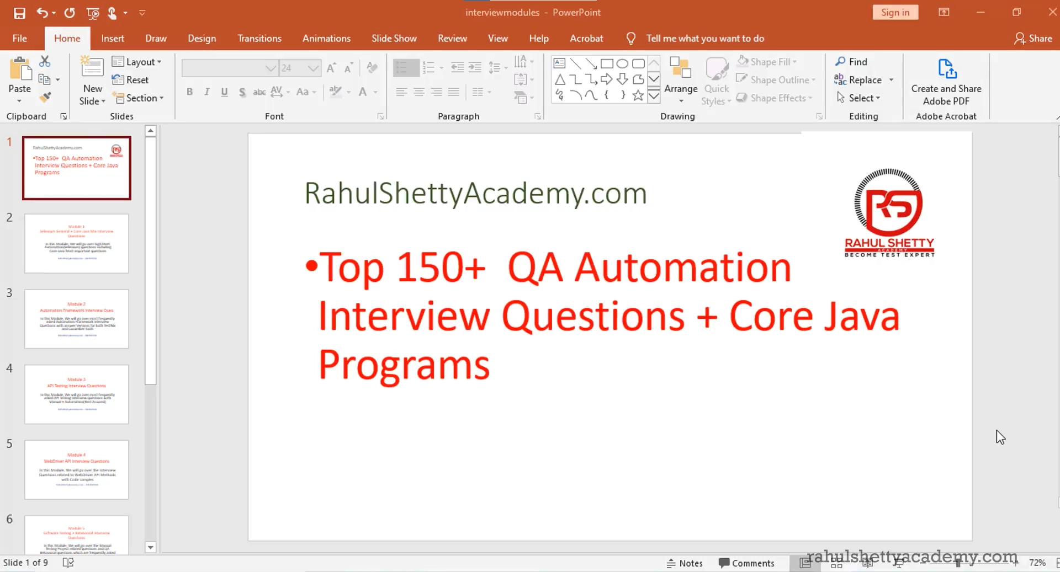Select slide 5 thumbnail Module 4
Image resolution: width=1060 pixels, height=572 pixels.
tap(76, 470)
